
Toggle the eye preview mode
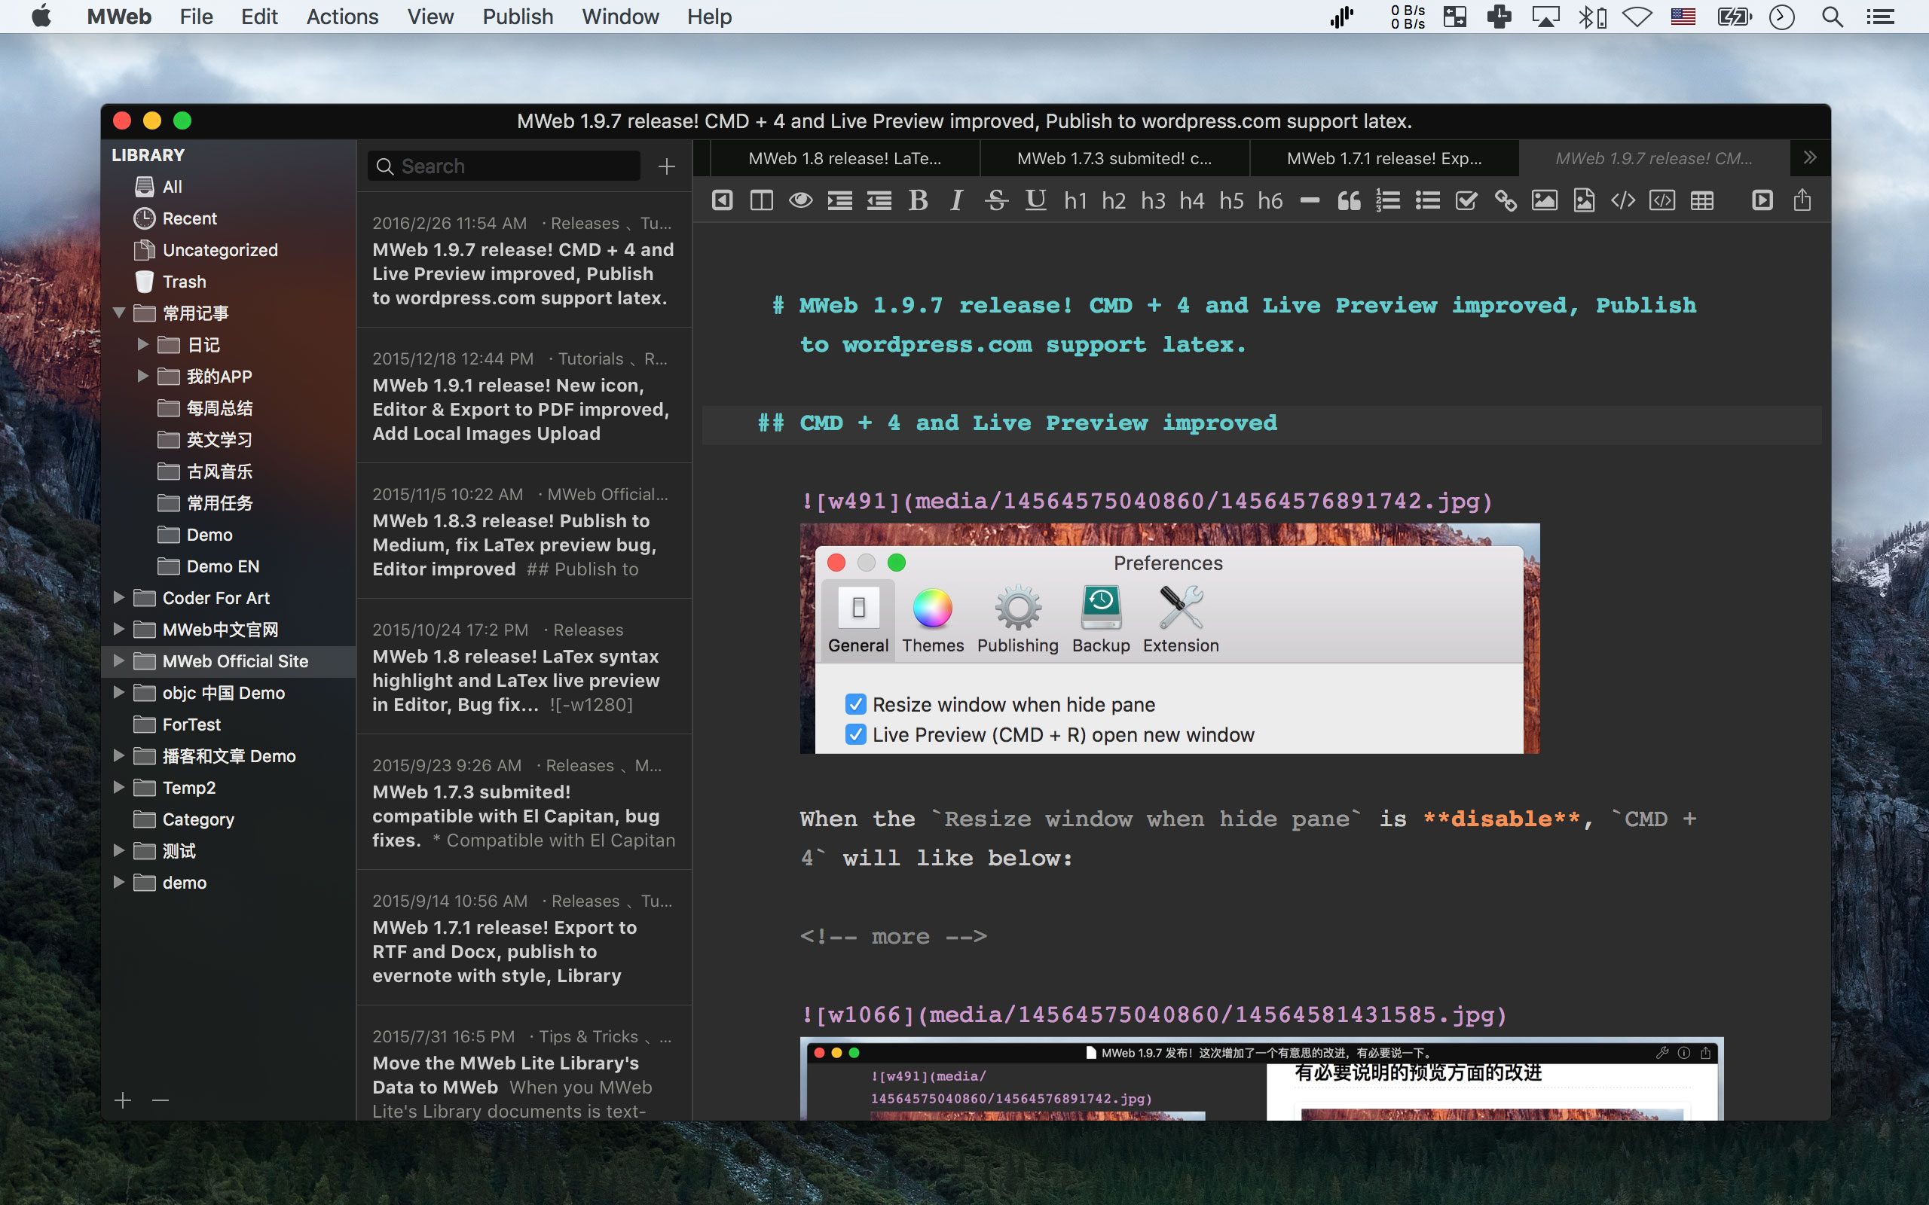click(800, 200)
